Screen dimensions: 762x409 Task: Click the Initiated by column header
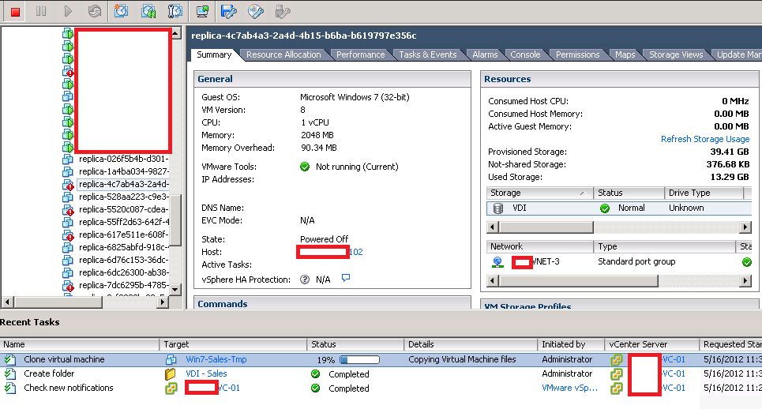tap(571, 344)
